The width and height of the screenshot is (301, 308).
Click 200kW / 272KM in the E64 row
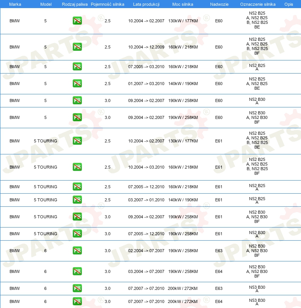[x=182, y=301]
